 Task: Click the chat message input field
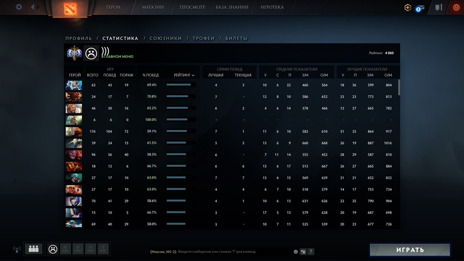(221, 252)
